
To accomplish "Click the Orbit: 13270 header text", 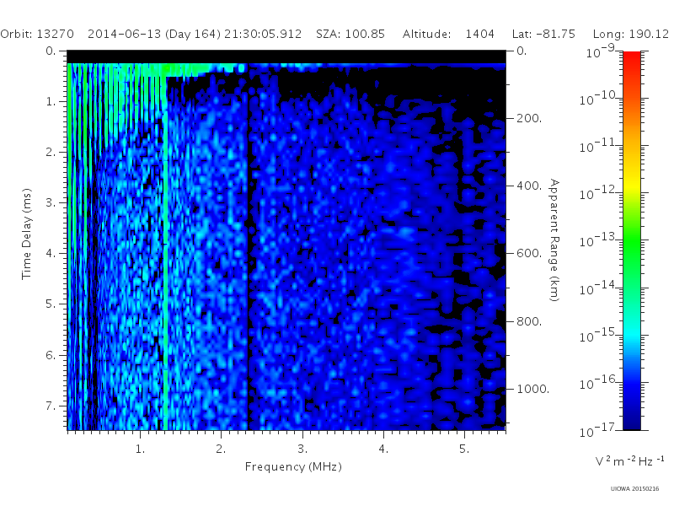I will [37, 34].
